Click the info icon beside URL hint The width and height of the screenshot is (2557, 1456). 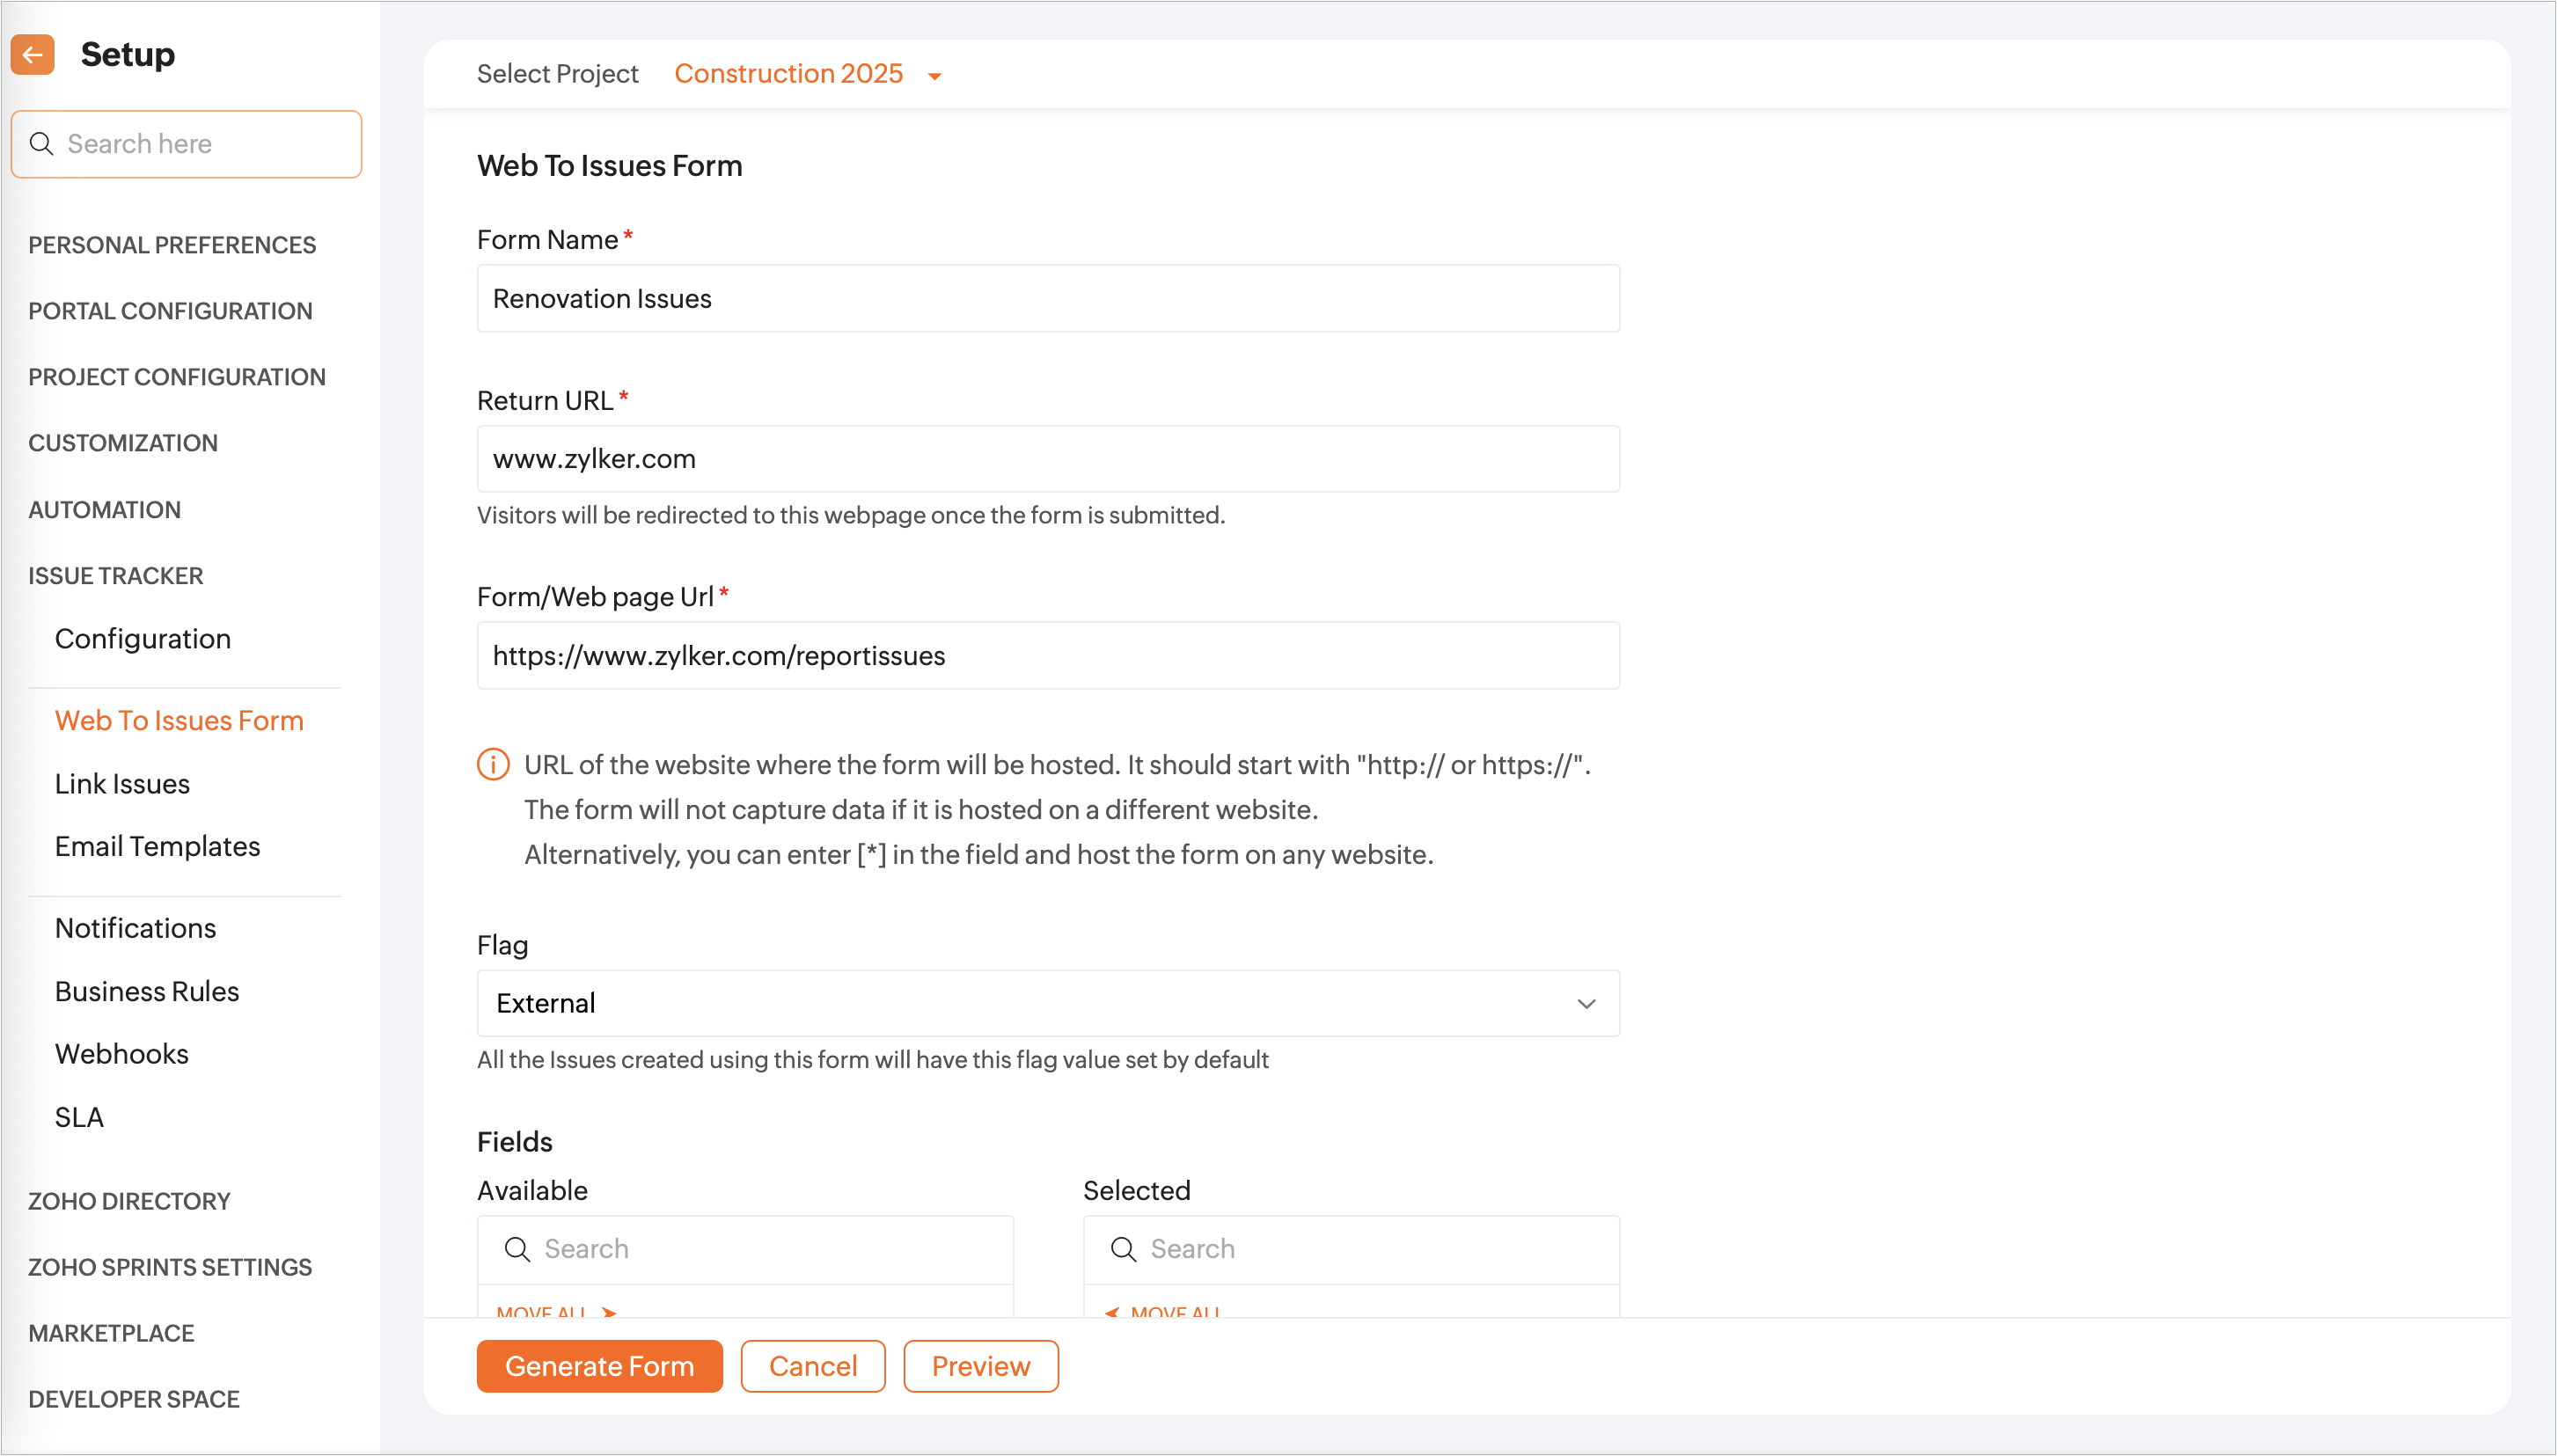pyautogui.click(x=493, y=765)
